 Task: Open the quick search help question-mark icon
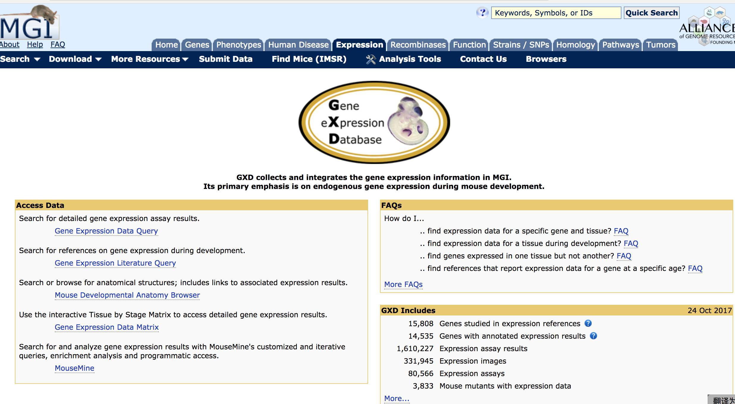click(482, 13)
